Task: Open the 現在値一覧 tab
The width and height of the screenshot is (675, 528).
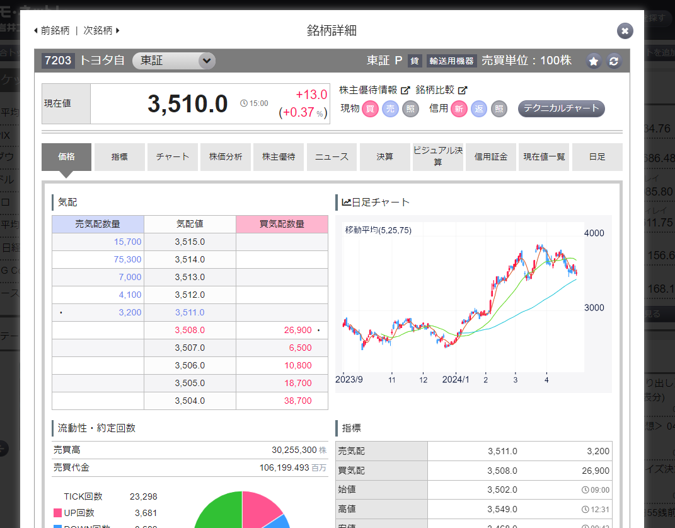Action: pyautogui.click(x=544, y=157)
